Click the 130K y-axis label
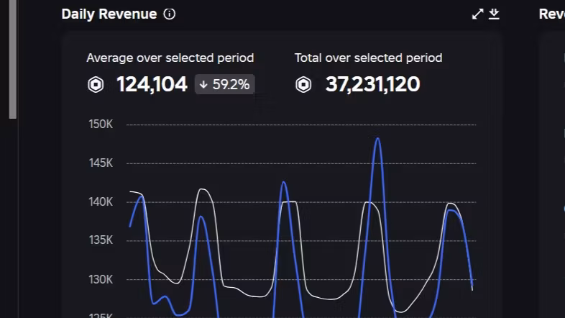Viewport: 565px width, 318px height. 101,279
